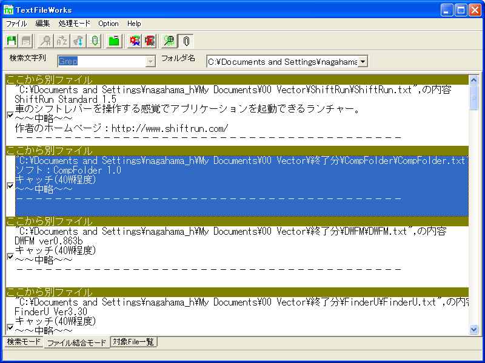This screenshot has height=363, width=485.
Task: Expand the フォルダ名 folder path dropdown
Action: (363, 62)
